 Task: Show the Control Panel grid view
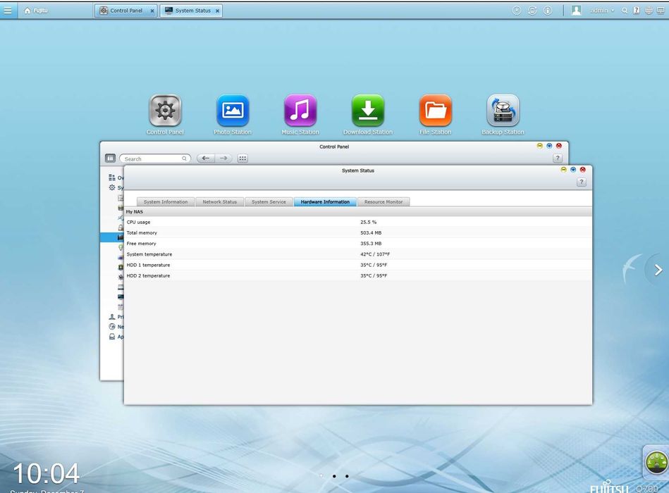[243, 158]
